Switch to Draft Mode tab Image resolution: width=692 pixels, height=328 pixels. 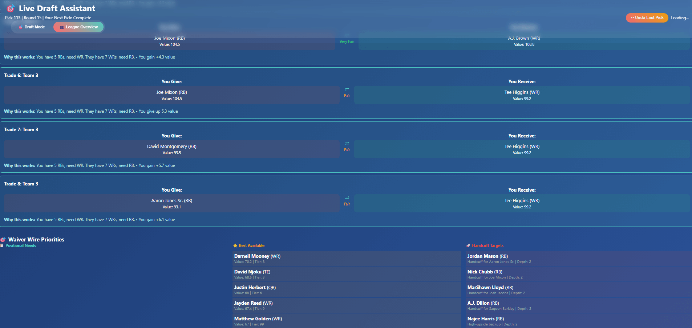tap(32, 27)
